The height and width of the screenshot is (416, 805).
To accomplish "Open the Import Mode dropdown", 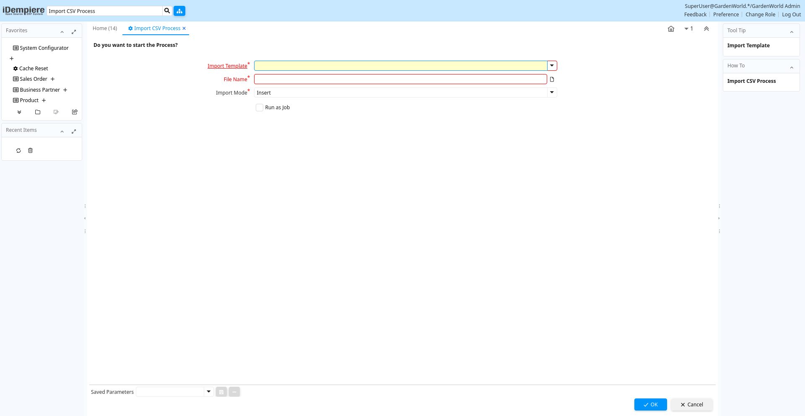I will coord(552,92).
